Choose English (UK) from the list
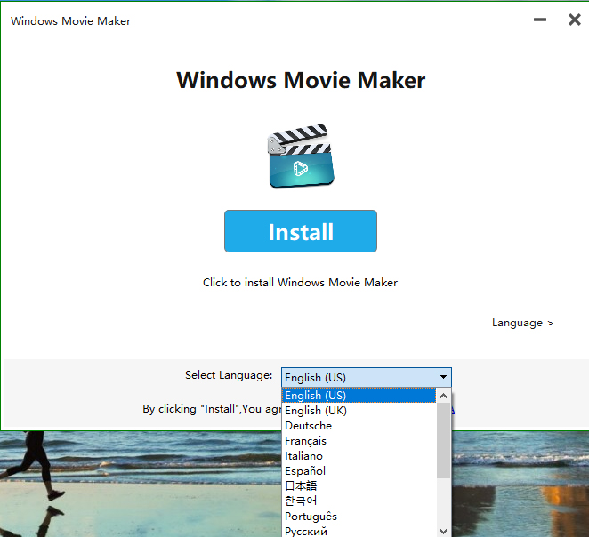Screen dimensions: 589x537 359,411
